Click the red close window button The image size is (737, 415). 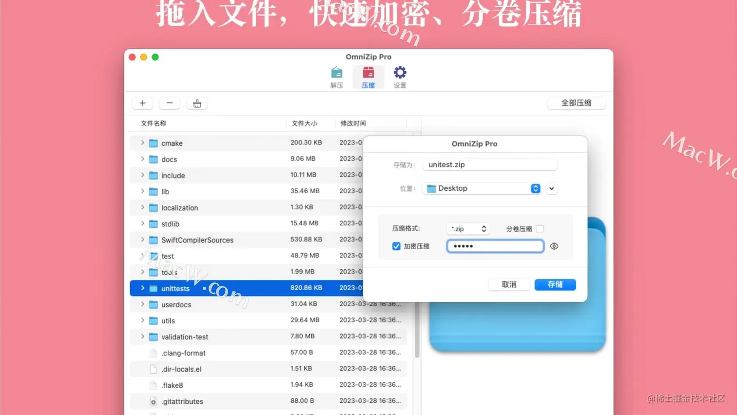(x=132, y=57)
